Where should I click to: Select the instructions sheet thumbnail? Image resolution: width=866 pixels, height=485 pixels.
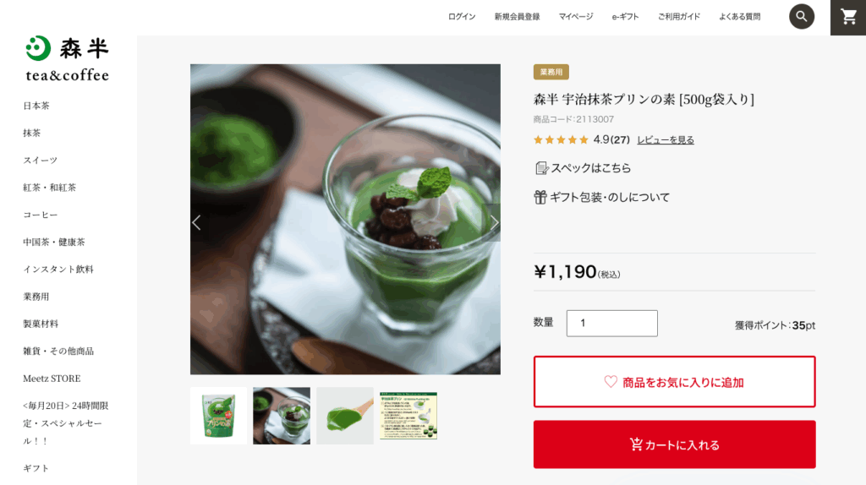(x=408, y=416)
